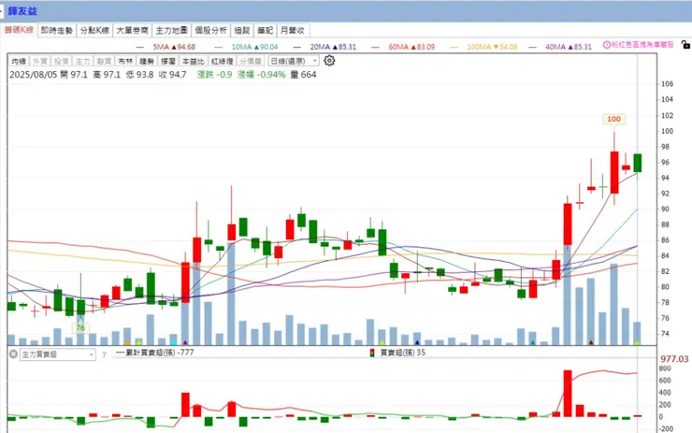Click the question mark help icon
The height and width of the screenshot is (433, 692).
coord(104,354)
